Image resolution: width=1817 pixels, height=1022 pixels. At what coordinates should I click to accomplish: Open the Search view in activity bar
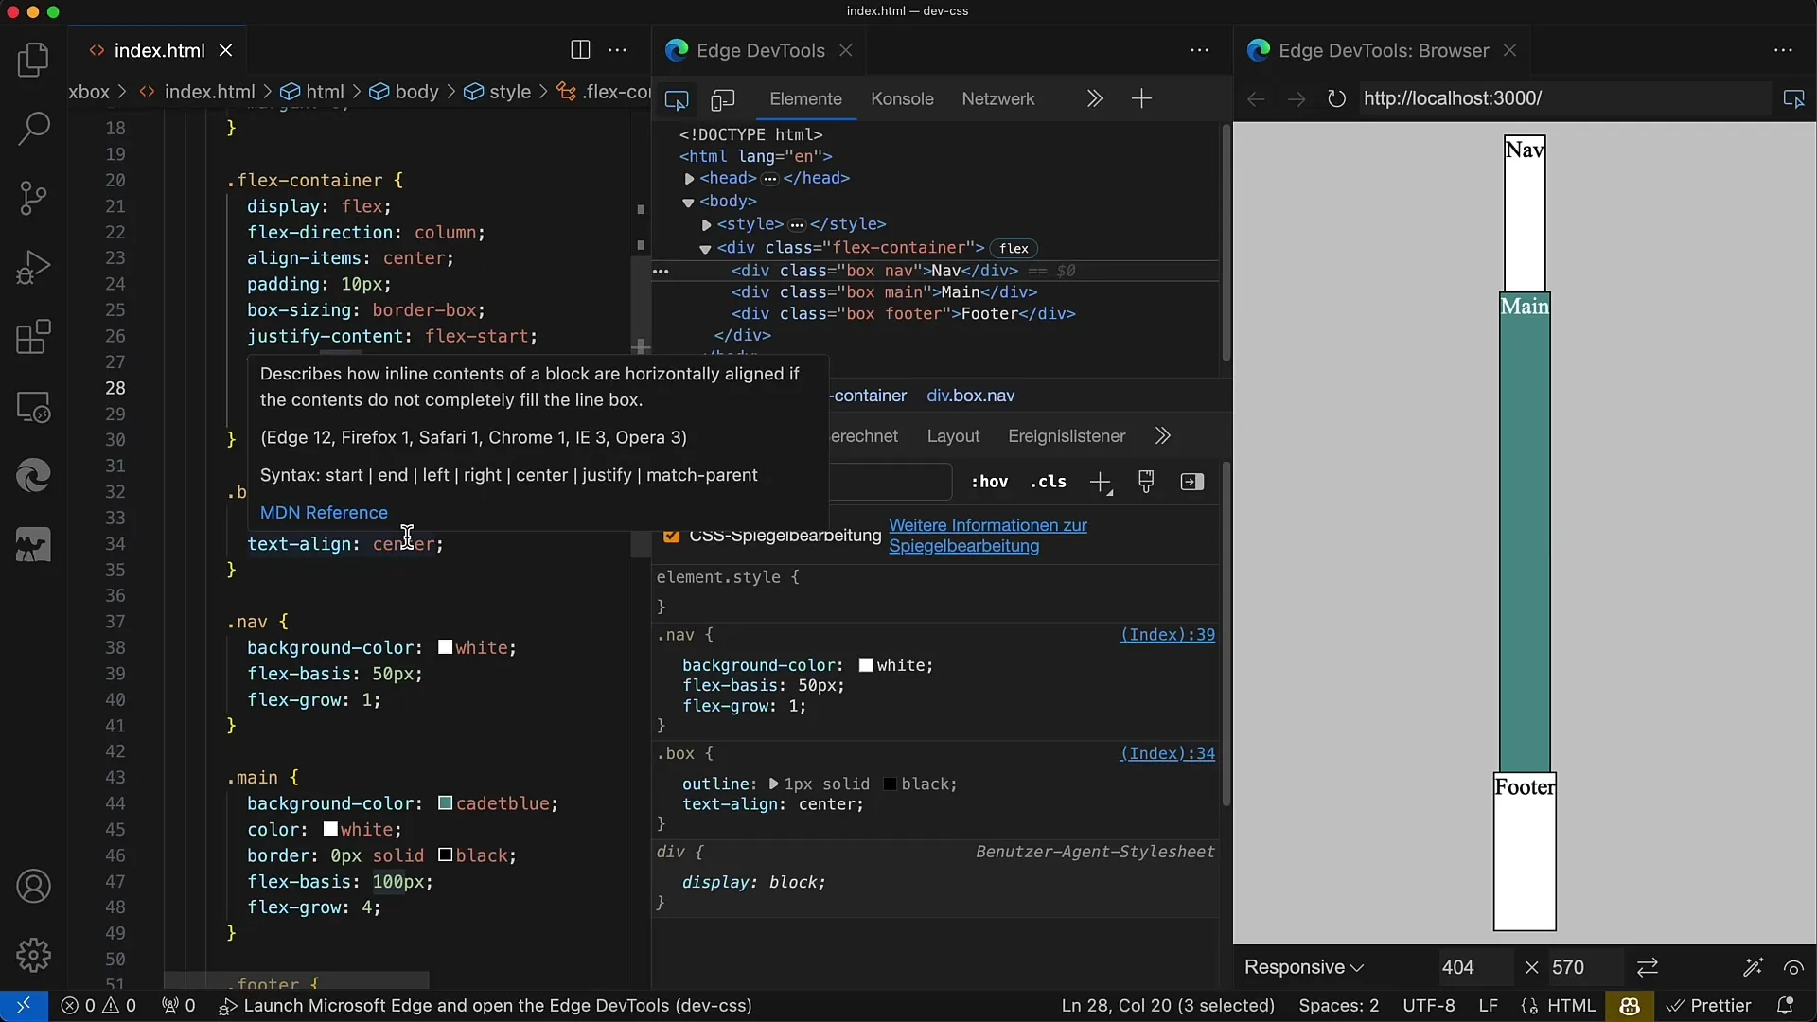(x=33, y=129)
